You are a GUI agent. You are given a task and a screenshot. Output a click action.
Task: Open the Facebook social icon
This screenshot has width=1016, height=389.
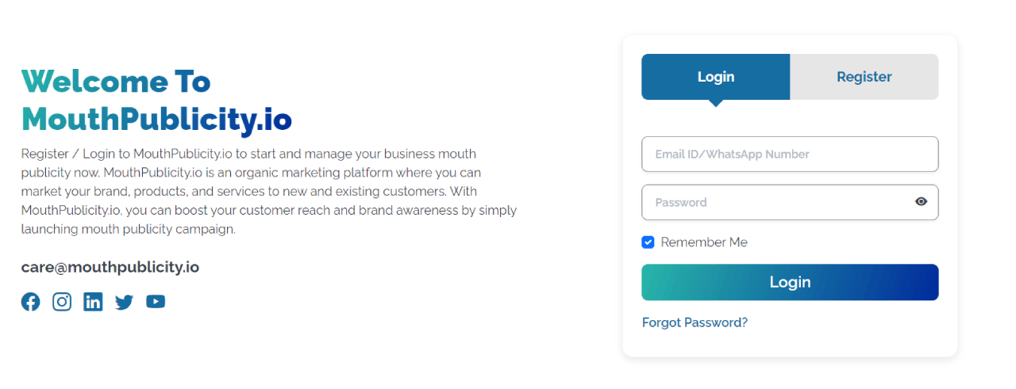30,302
